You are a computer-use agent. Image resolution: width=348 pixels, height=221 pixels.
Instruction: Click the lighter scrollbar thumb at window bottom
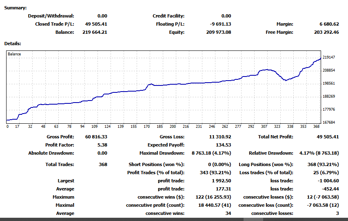click(253, 219)
